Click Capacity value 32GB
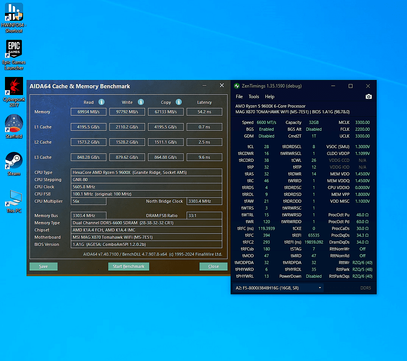 313,122
